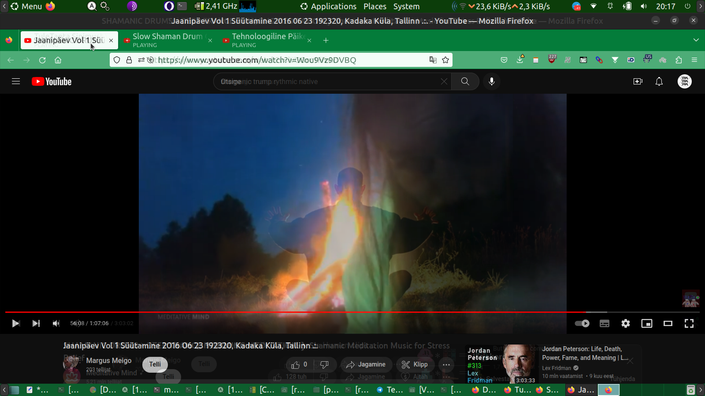Go to YouTube home via logo
705x396 pixels.
coord(52,81)
